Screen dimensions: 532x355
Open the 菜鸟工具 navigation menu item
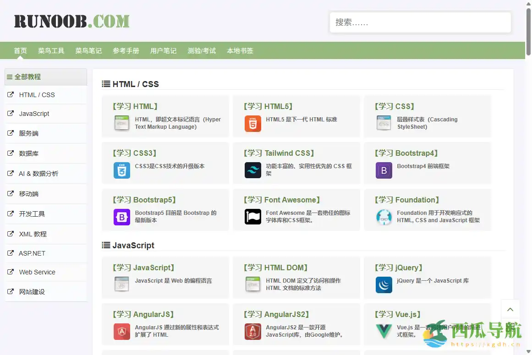(51, 51)
